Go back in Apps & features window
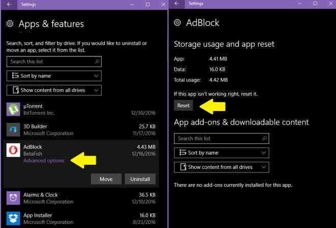336x228 pixels. pos(9,5)
